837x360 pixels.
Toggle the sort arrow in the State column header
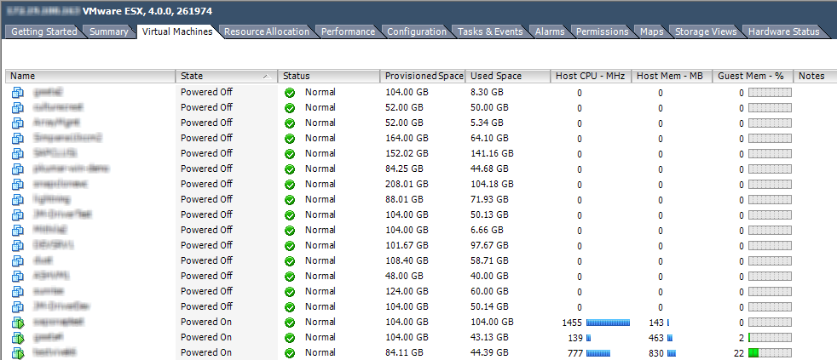tap(268, 77)
